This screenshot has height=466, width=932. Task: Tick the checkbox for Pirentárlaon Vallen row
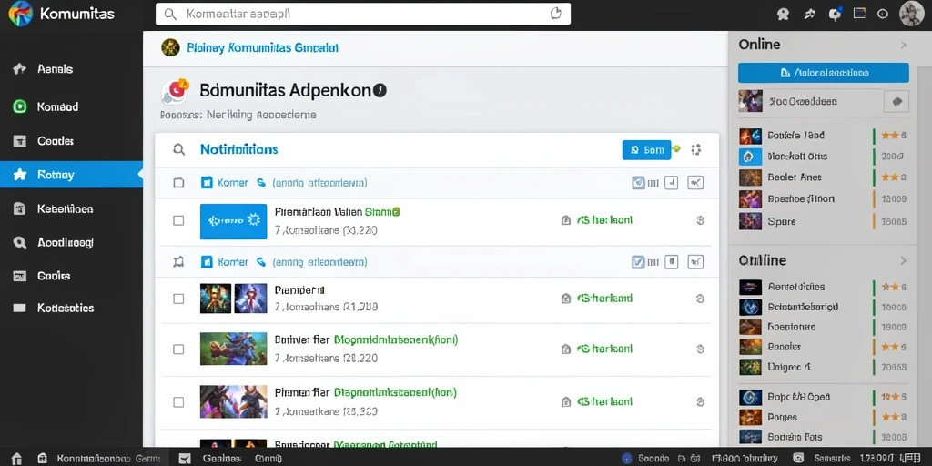[178, 220]
